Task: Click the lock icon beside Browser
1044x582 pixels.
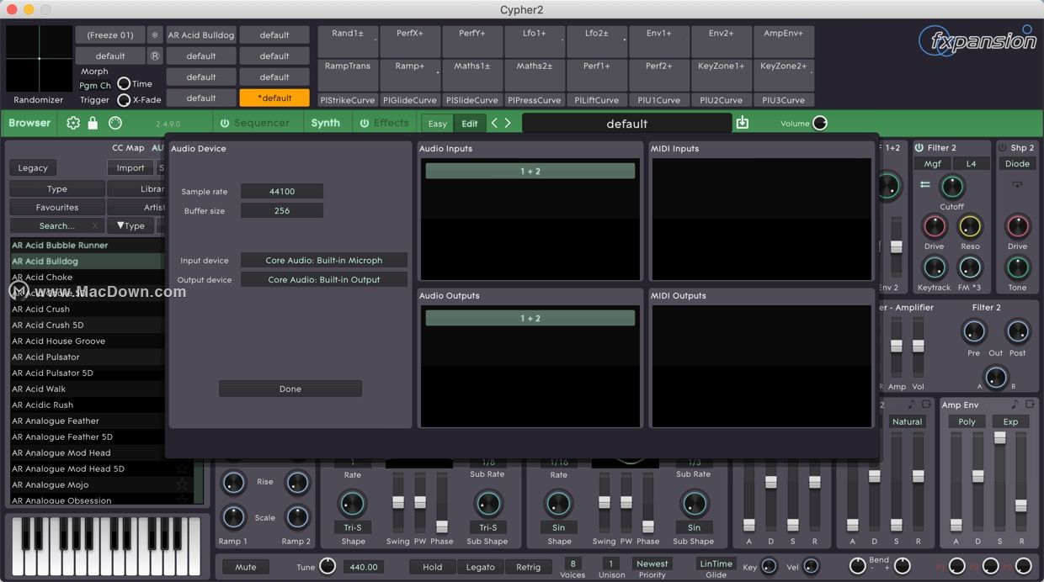Action: pyautogui.click(x=93, y=123)
